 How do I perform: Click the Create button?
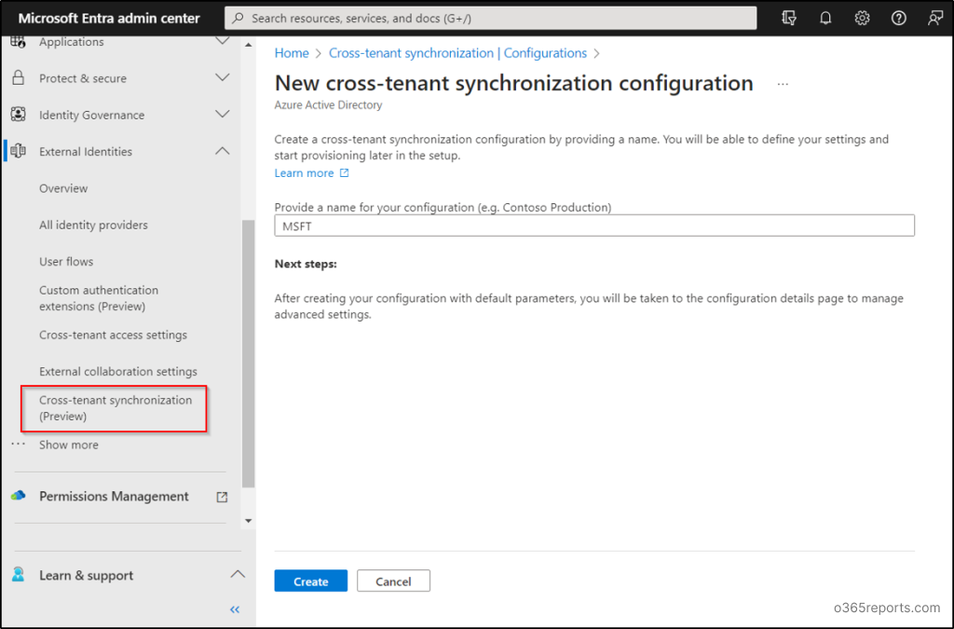(x=310, y=581)
